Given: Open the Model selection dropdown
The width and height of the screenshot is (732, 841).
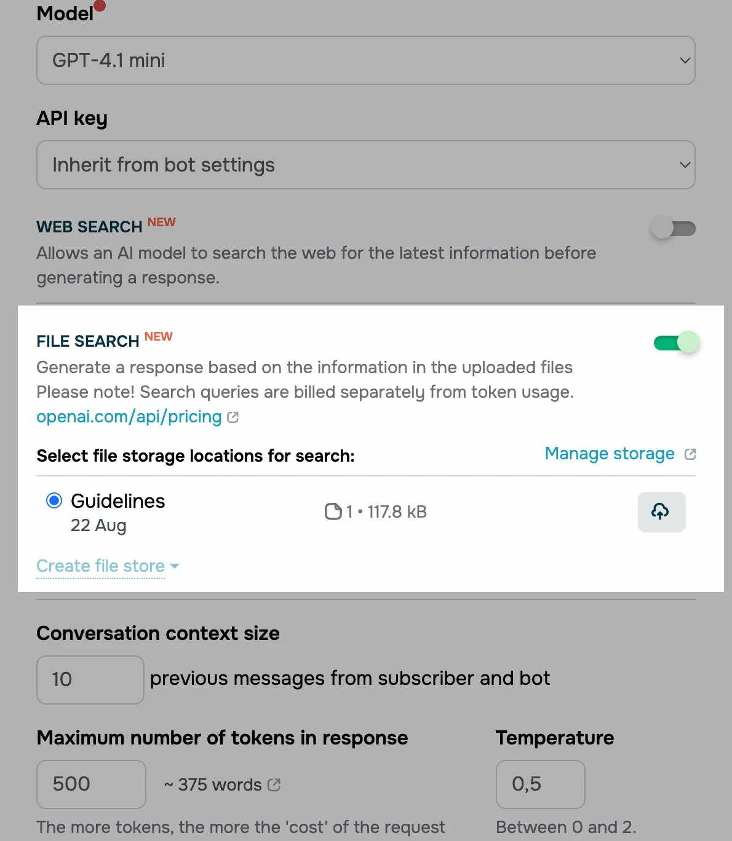Looking at the screenshot, I should (365, 60).
